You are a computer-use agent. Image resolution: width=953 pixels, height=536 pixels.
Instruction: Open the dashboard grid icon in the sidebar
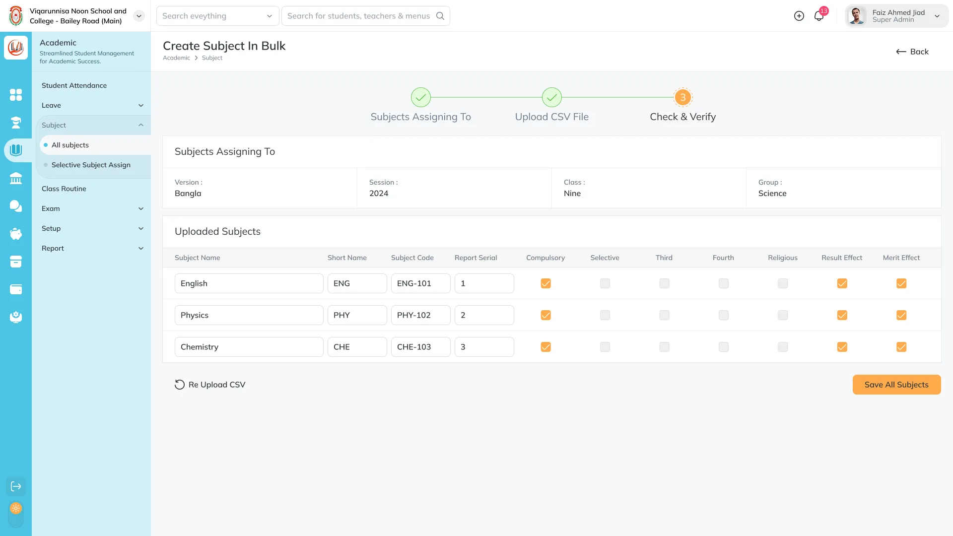16,95
